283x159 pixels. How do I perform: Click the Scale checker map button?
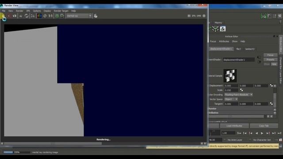click(x=241, y=90)
